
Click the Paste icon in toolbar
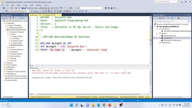pos(57,8)
